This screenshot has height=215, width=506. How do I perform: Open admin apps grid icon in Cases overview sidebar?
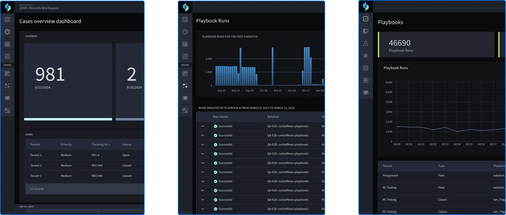[x=7, y=74]
